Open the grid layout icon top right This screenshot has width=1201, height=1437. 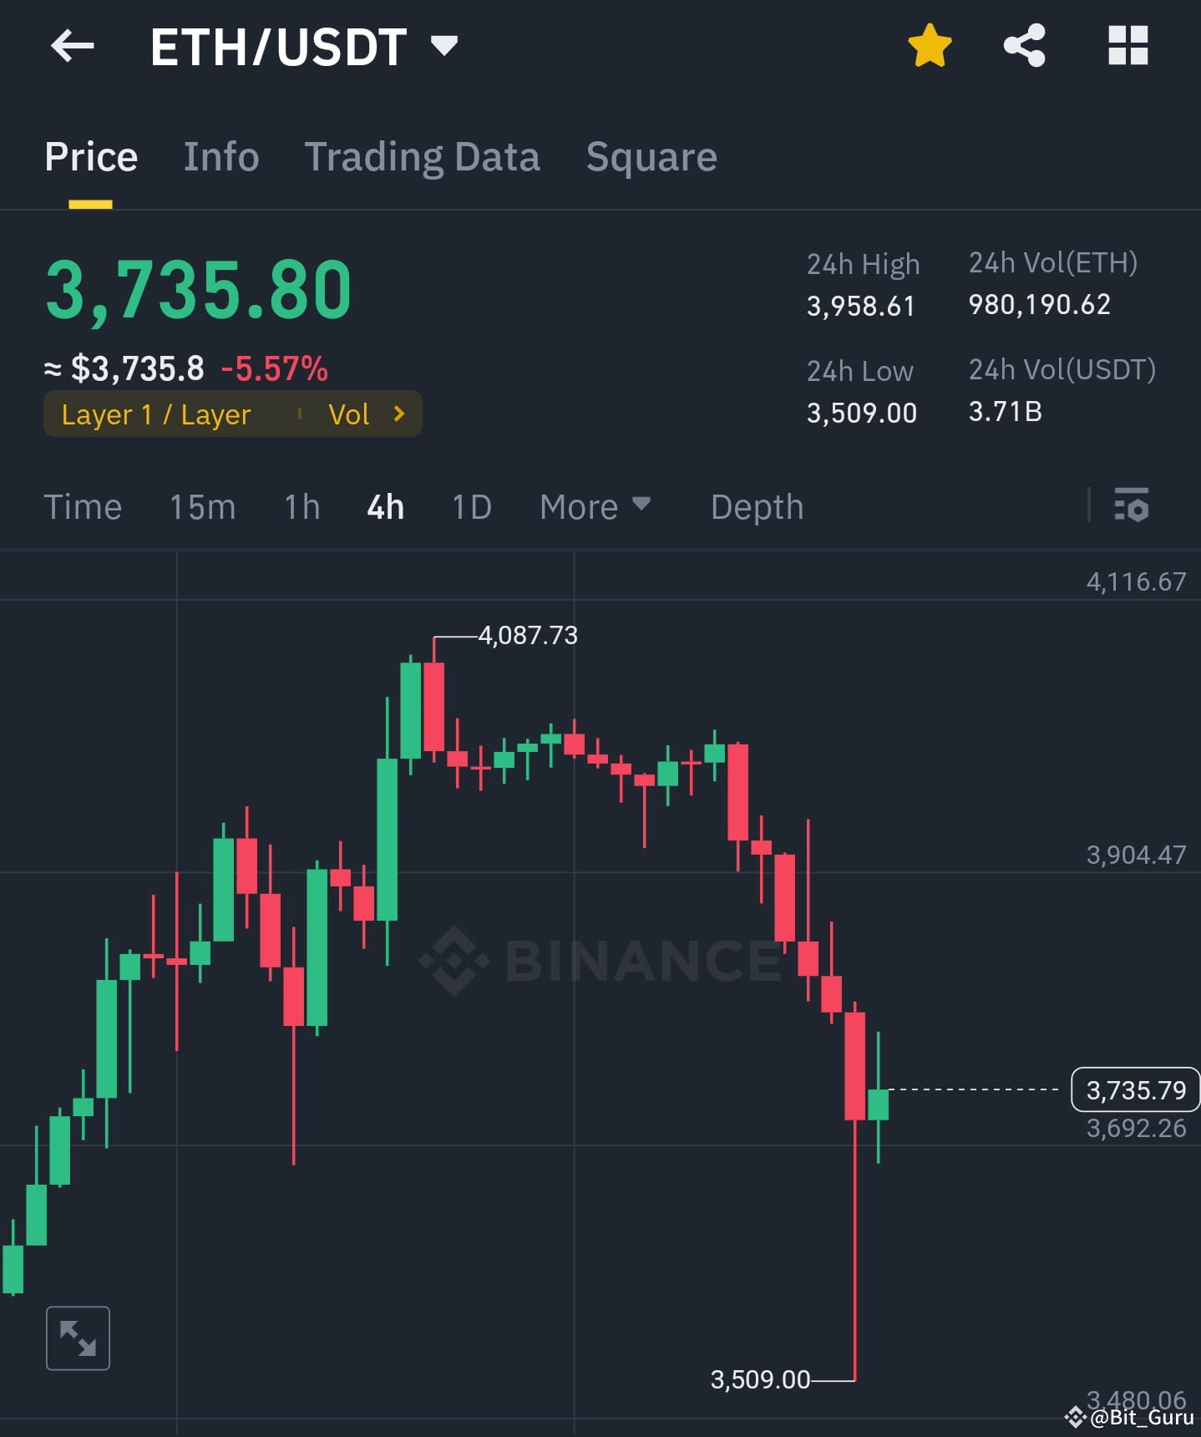coord(1128,46)
